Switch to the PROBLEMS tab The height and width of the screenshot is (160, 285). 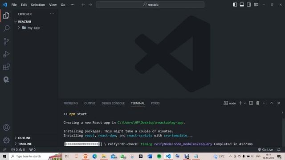70,103
